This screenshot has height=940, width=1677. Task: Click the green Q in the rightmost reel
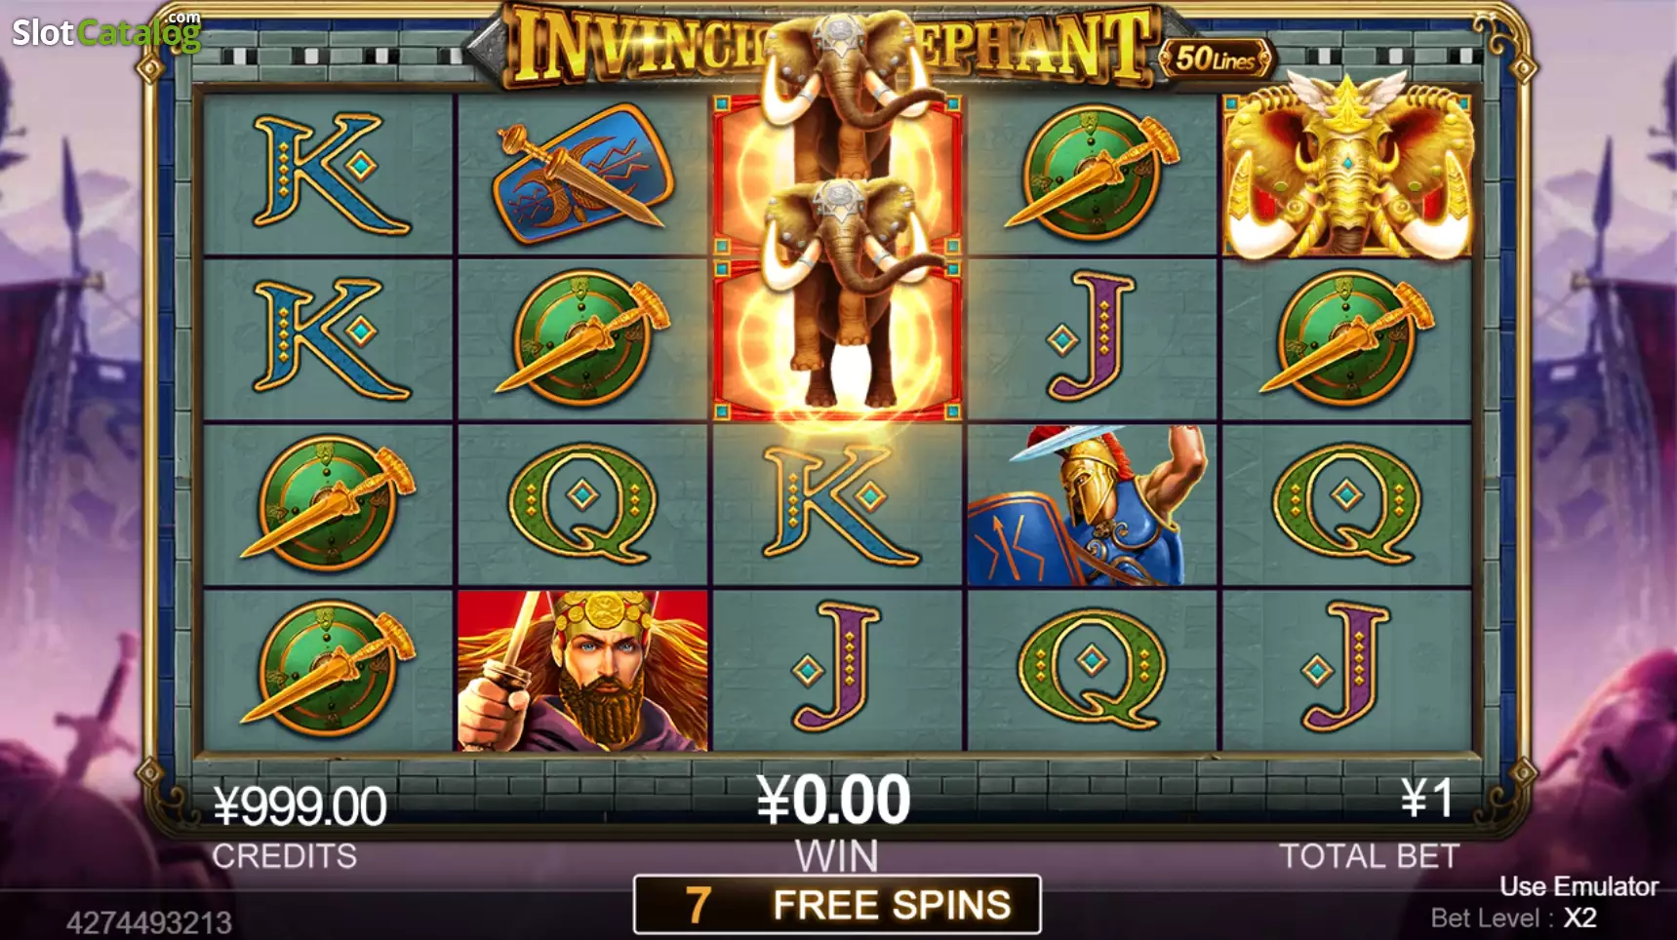[1347, 505]
